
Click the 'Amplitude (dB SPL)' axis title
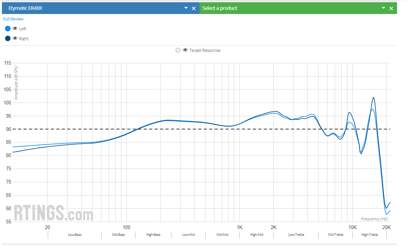16,83
